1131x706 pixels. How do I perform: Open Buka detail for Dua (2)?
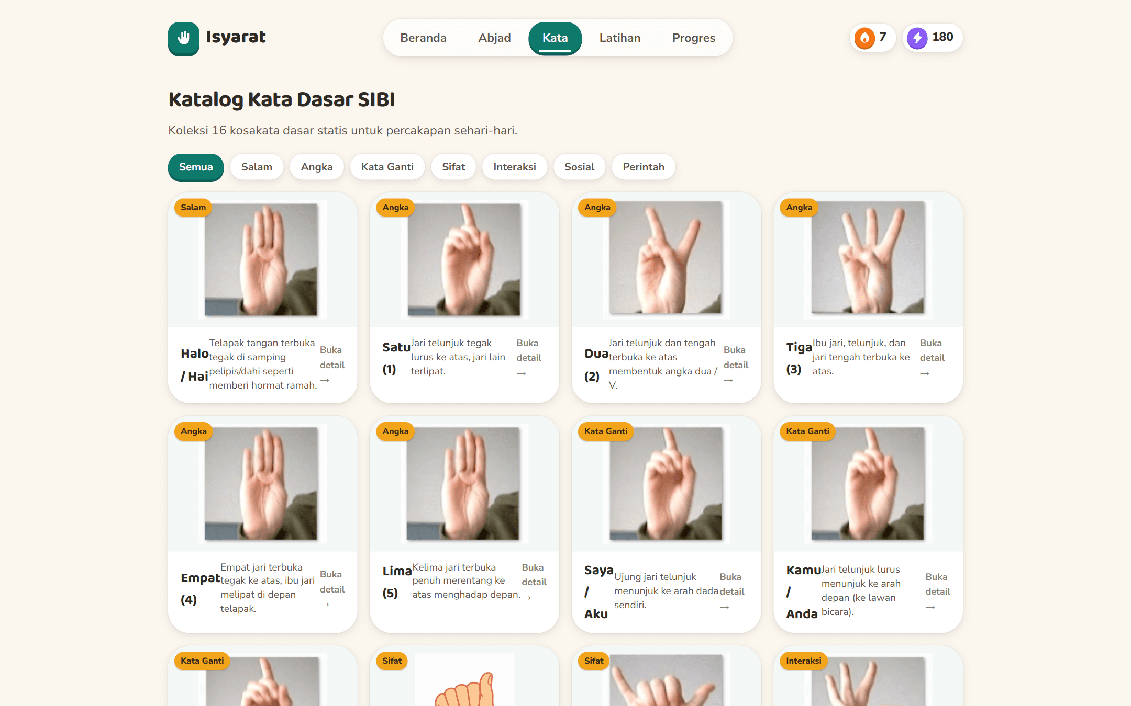(736, 365)
